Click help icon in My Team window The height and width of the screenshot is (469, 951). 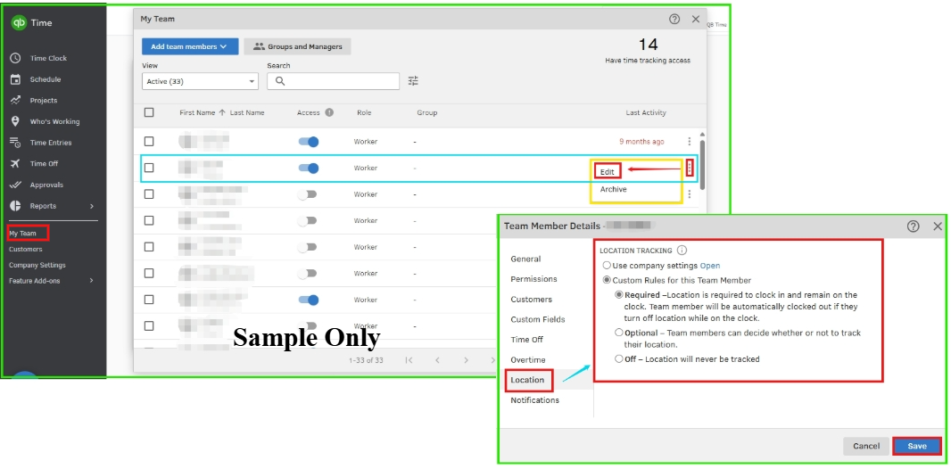(x=674, y=19)
